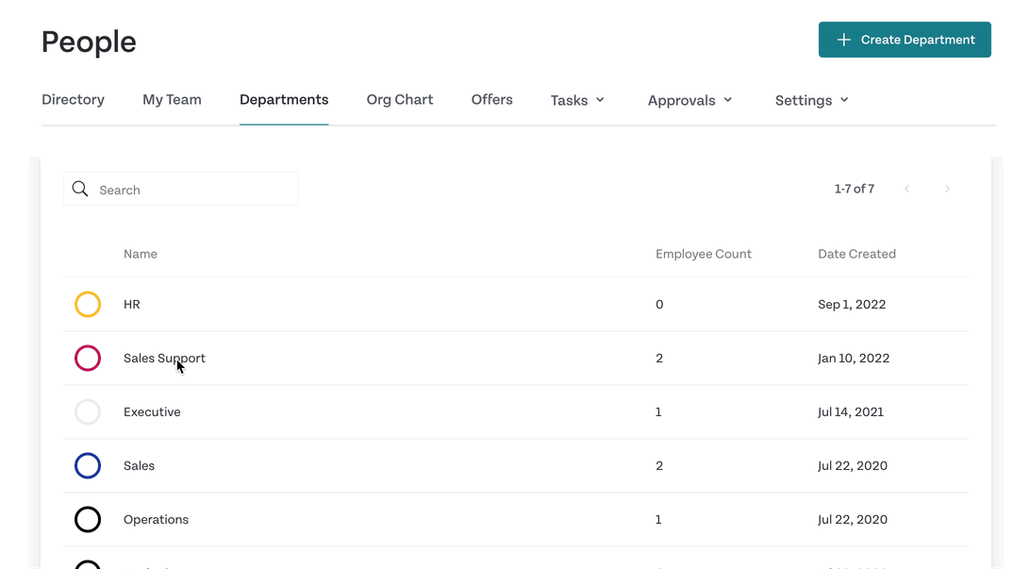This screenshot has height=569, width=1030.
Task: Open the Directory tab
Action: [x=73, y=100]
